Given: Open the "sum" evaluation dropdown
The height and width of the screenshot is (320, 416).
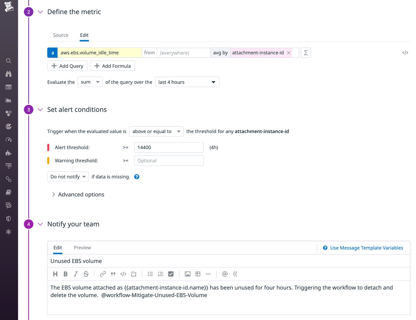Looking at the screenshot, I should tap(90, 82).
